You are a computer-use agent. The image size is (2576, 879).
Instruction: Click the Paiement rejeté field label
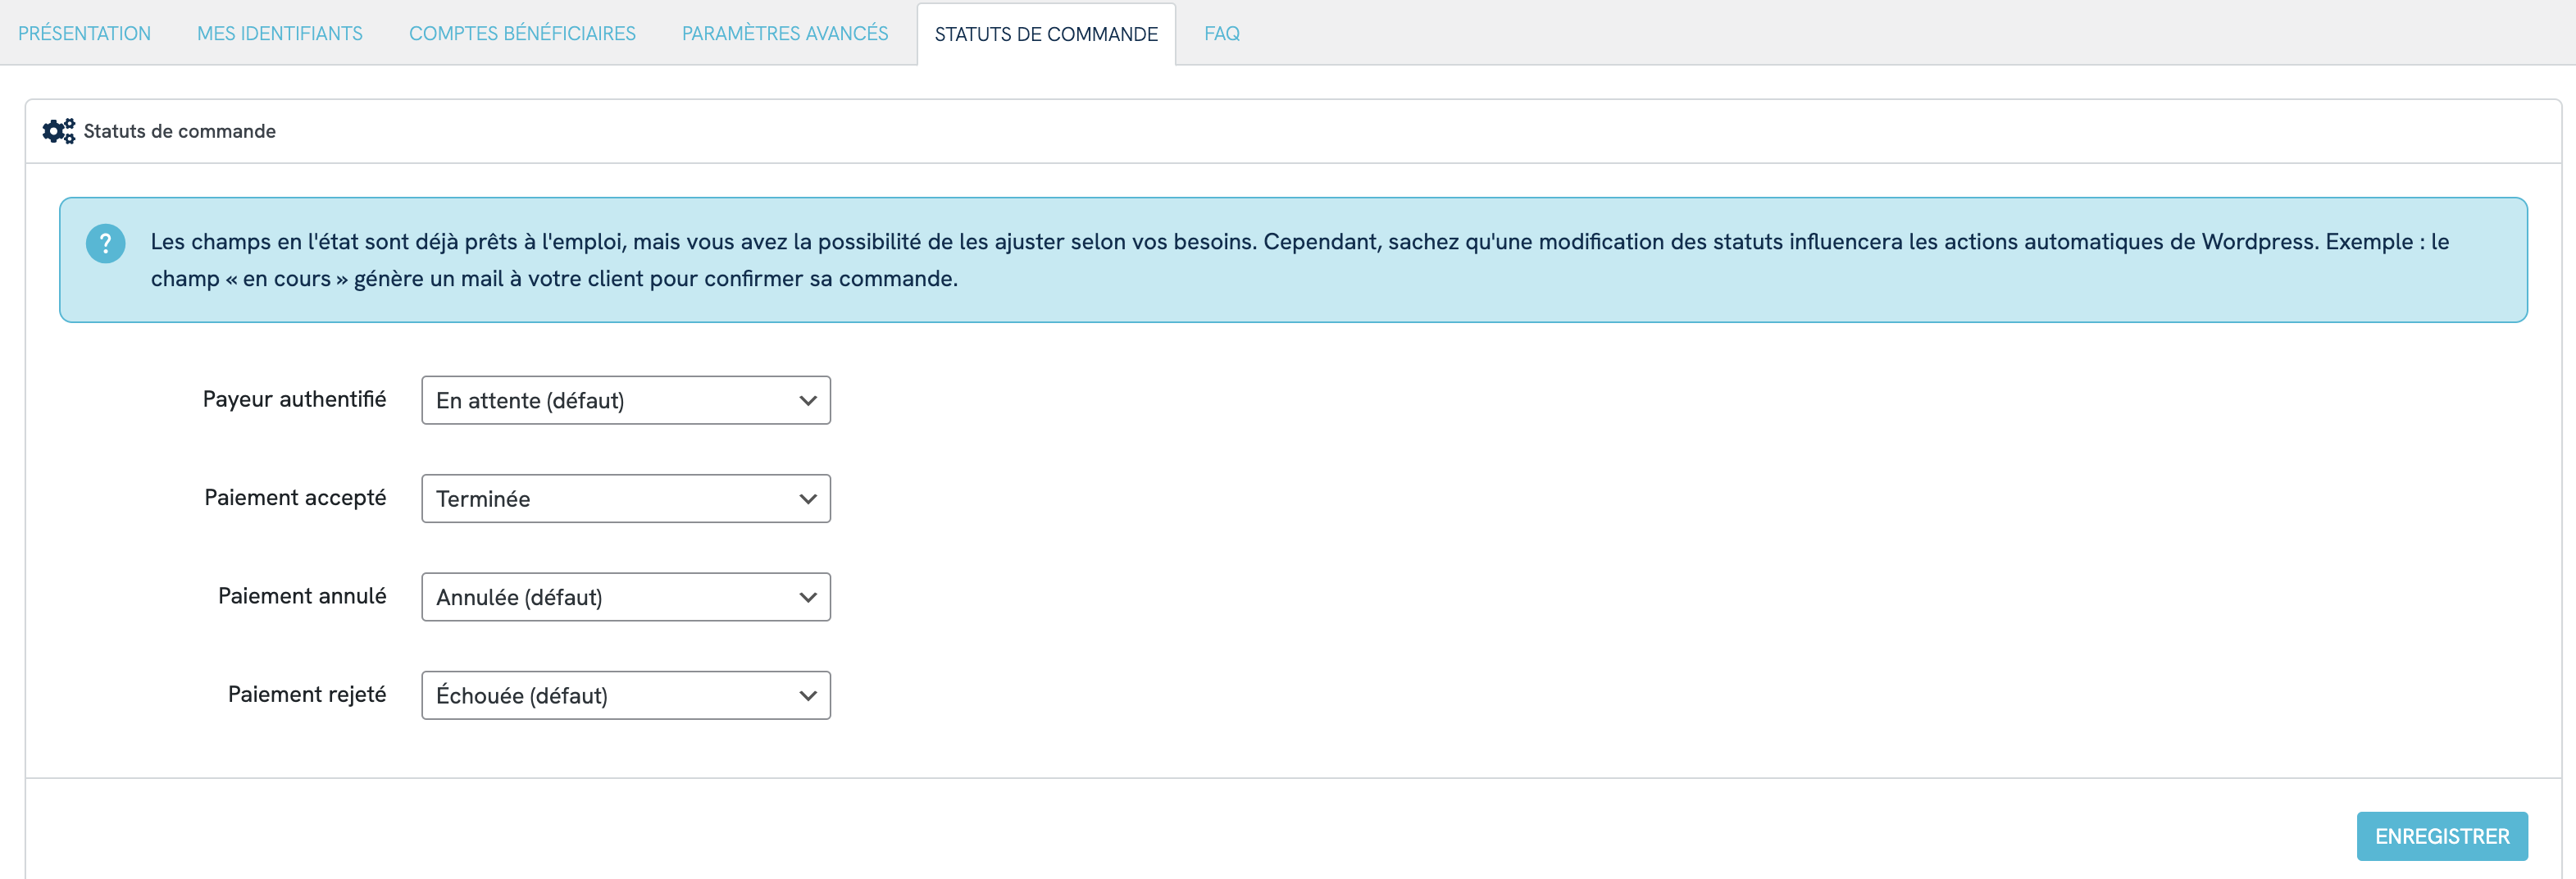307,694
